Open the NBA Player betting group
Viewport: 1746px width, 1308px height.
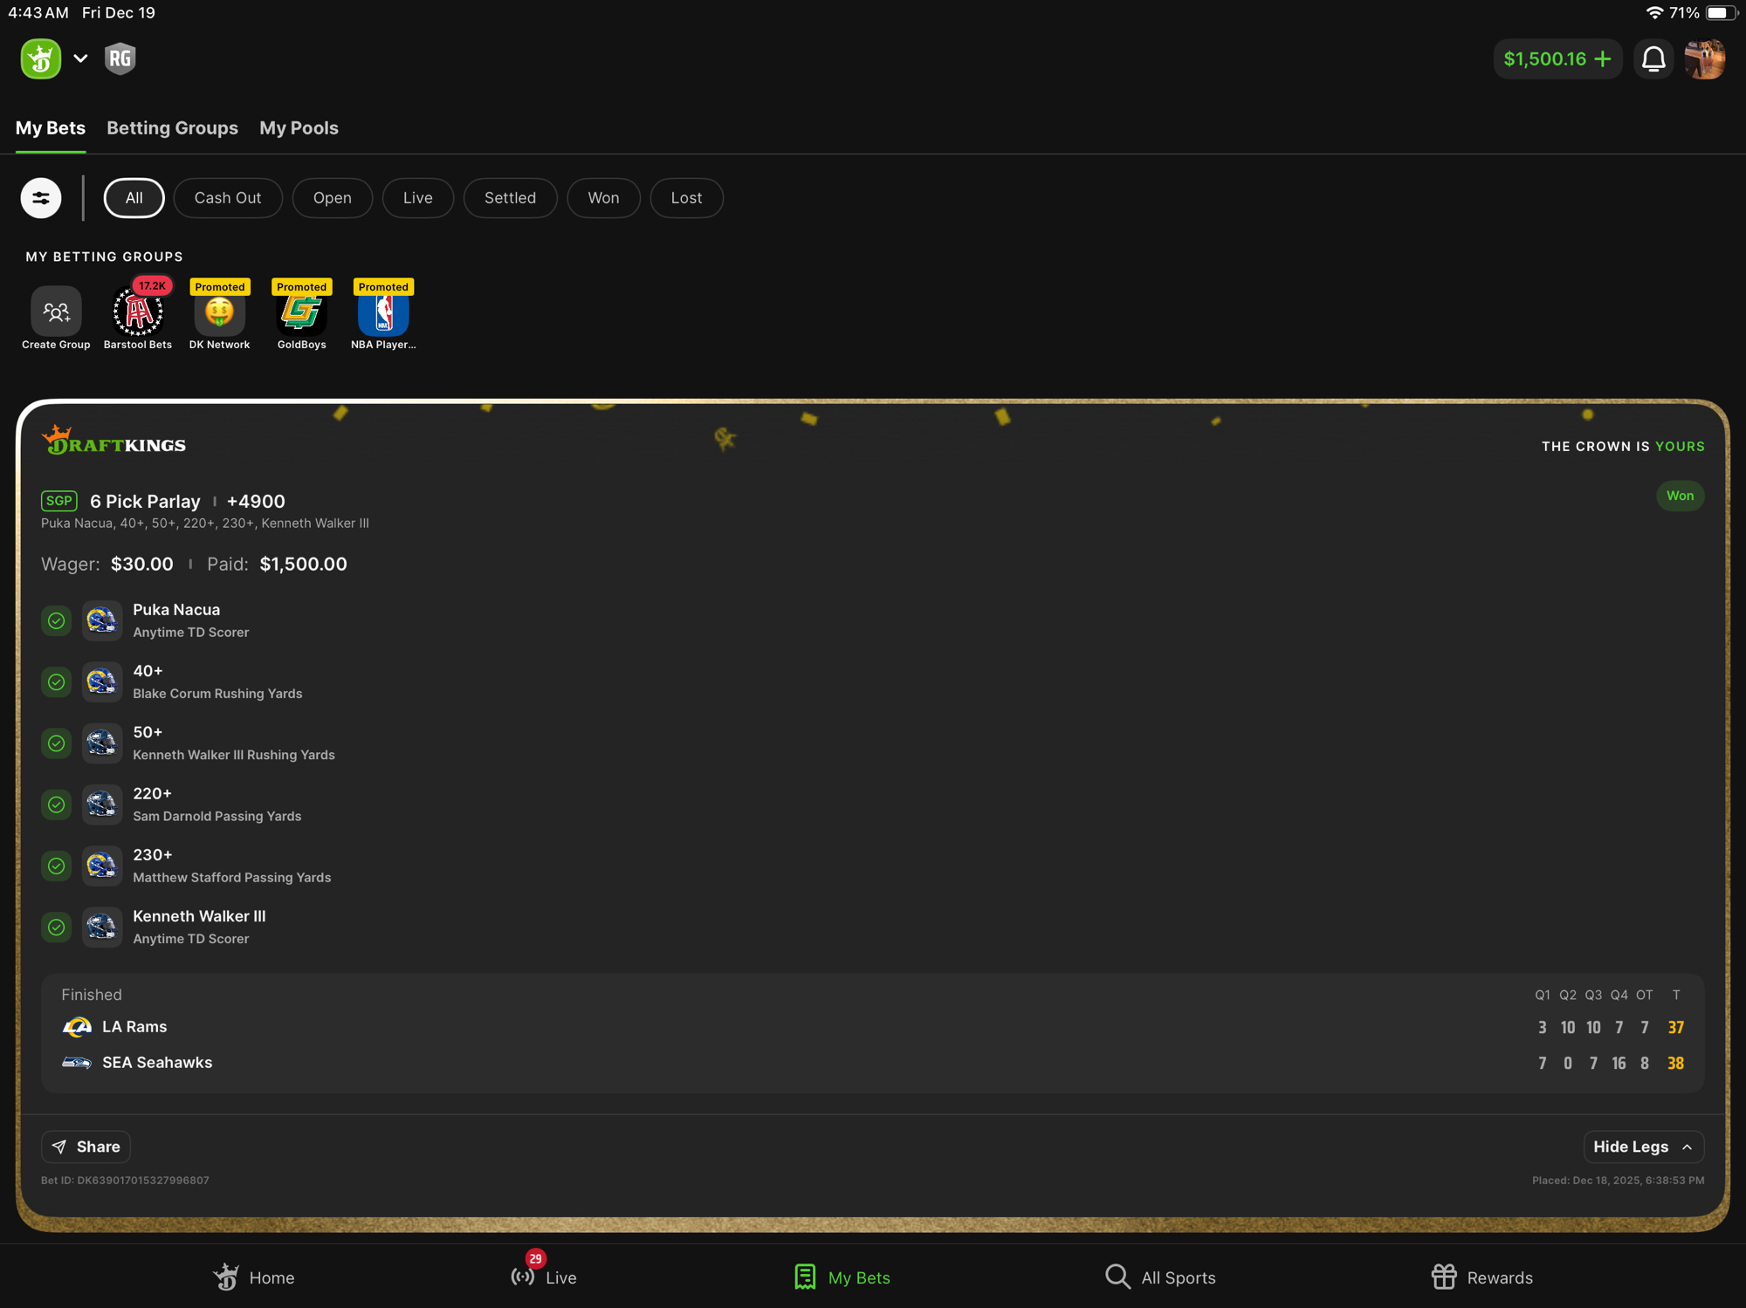point(383,312)
